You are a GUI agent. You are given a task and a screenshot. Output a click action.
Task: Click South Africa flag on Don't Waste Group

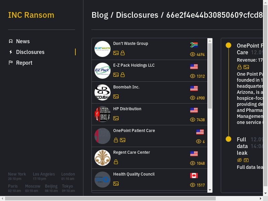(x=194, y=45)
